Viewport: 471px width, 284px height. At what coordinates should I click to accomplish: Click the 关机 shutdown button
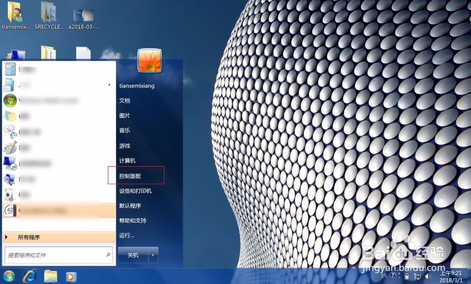[133, 255]
